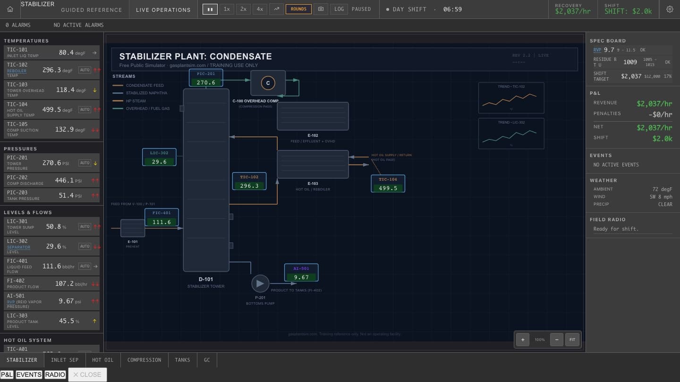Toggle AUTO mode on LIC-301 tower sump level
680x382 pixels.
[x=85, y=226]
